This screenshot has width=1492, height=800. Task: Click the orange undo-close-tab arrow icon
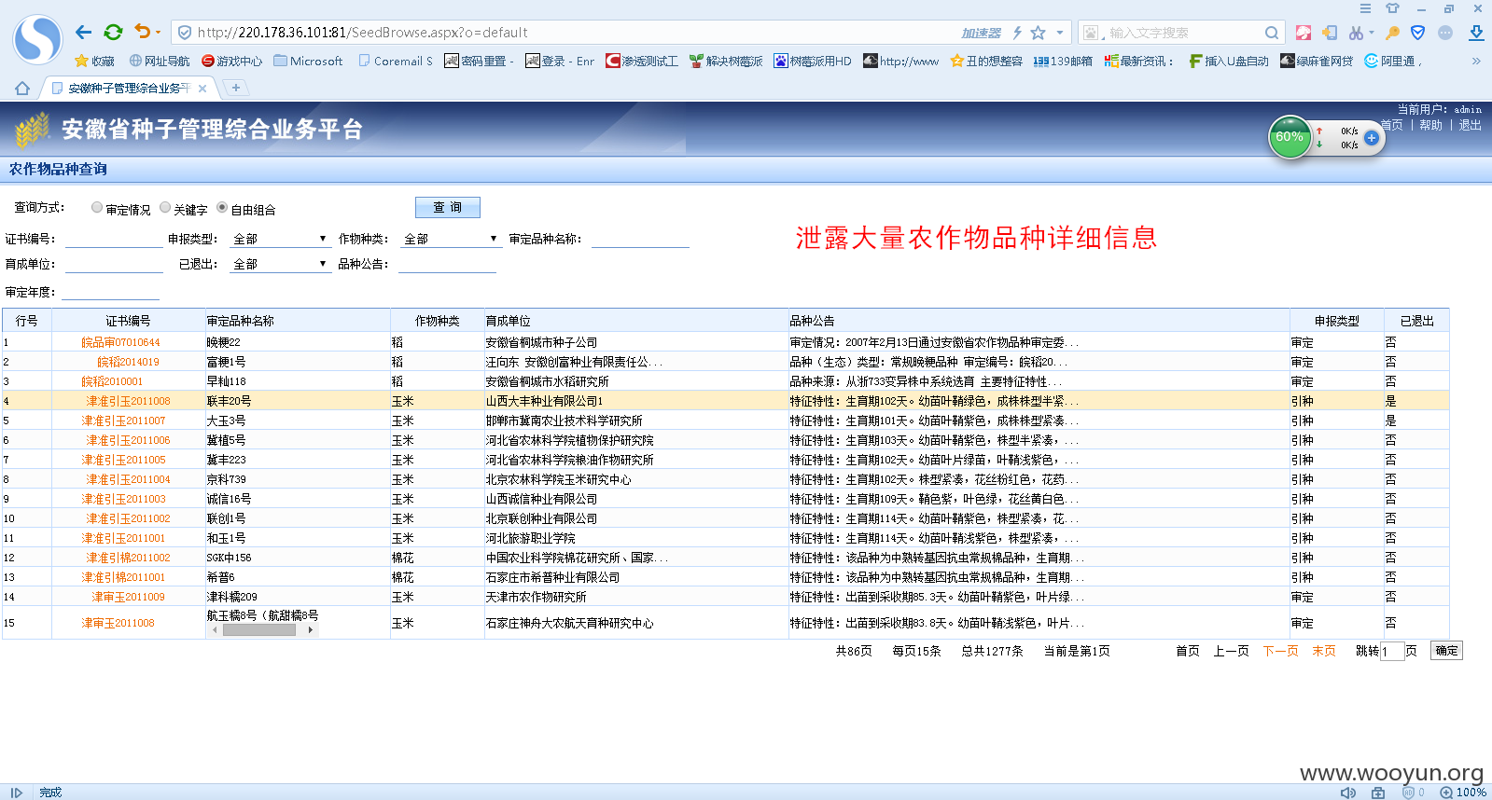click(142, 32)
